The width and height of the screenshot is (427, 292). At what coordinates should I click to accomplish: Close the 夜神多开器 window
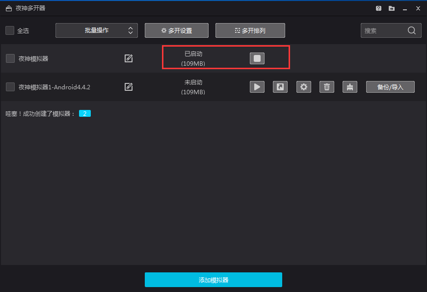[418, 8]
